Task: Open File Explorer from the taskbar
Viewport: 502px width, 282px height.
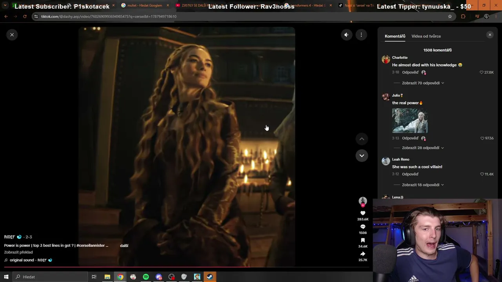Action: click(107, 277)
